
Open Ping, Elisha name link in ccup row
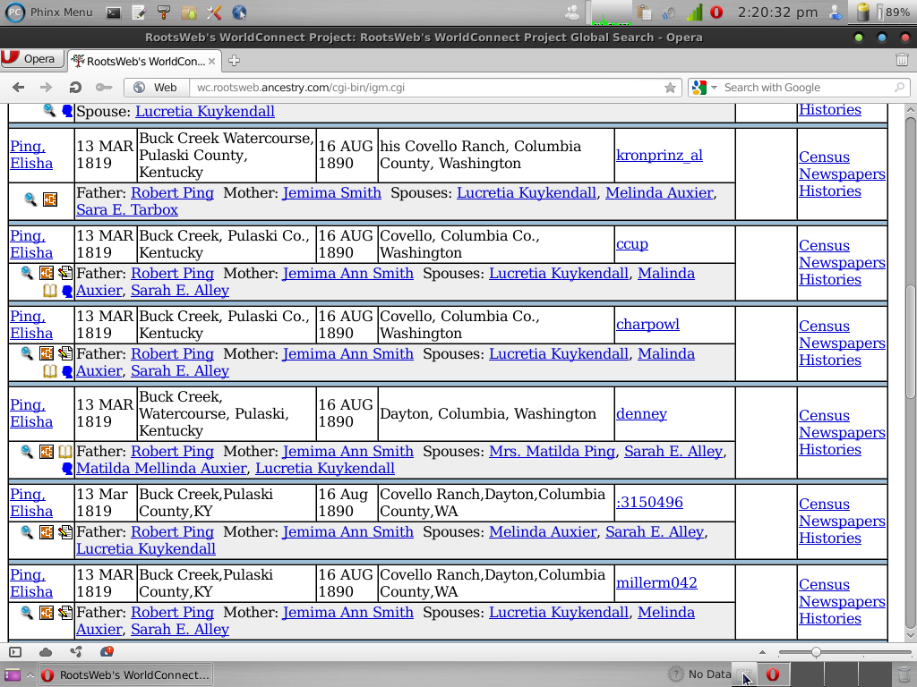point(31,244)
